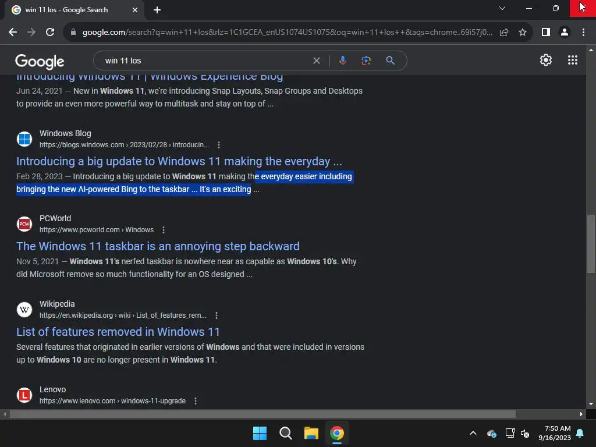
Task: Open a new browser tab
Action: pos(157,10)
